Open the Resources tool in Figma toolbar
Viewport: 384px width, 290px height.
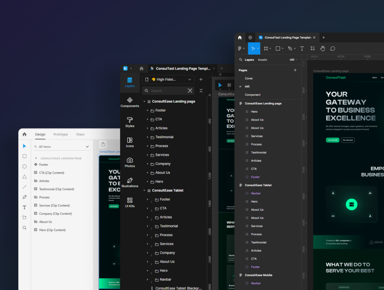[x=313, y=49]
